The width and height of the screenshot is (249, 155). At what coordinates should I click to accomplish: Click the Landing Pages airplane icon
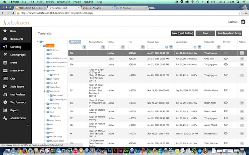[x=5, y=55]
